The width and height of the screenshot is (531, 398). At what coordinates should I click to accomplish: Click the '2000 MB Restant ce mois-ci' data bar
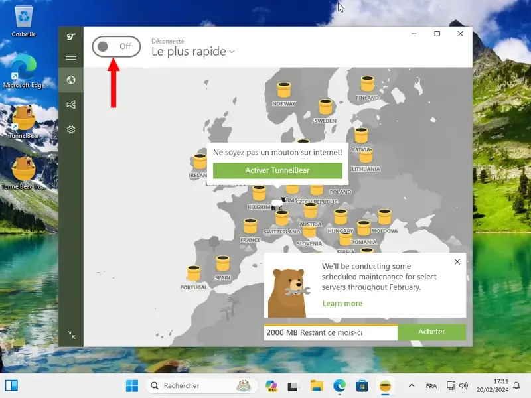click(331, 332)
